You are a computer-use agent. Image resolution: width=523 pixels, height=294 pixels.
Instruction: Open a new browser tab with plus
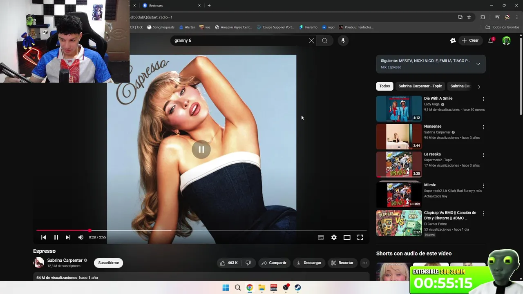[x=209, y=6]
